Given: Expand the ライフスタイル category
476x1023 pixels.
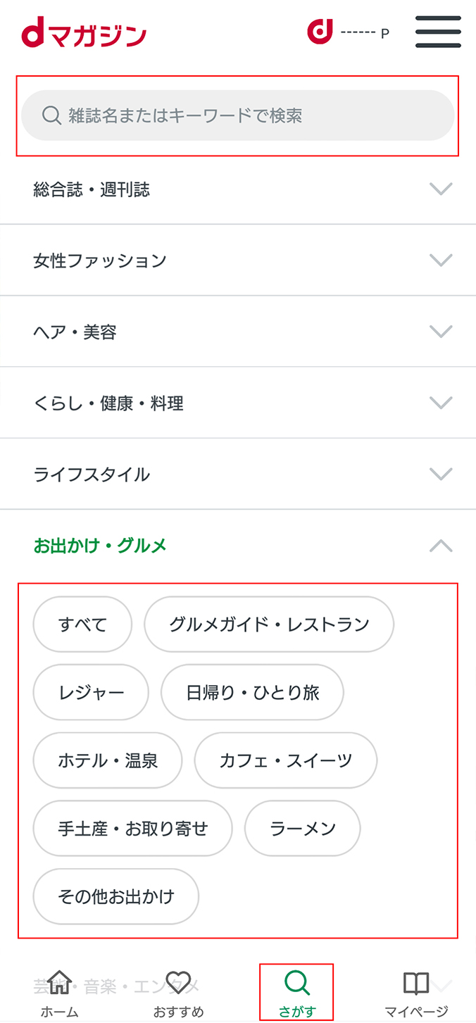Looking at the screenshot, I should tap(237, 474).
